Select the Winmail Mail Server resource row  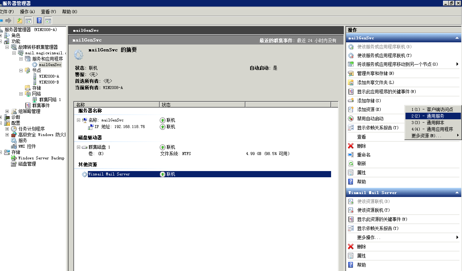(x=206, y=174)
